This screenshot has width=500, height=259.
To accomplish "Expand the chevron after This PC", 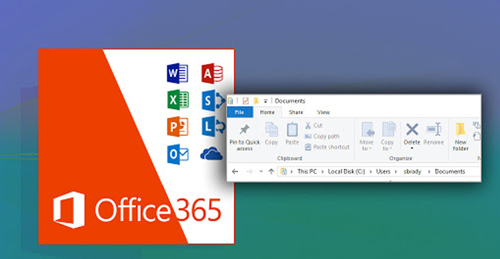I will point(322,172).
